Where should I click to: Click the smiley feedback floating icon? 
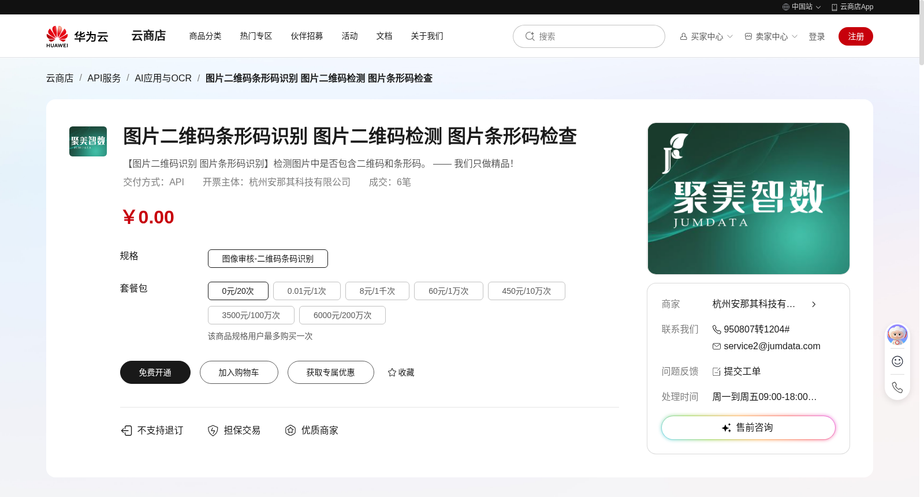[x=897, y=361]
